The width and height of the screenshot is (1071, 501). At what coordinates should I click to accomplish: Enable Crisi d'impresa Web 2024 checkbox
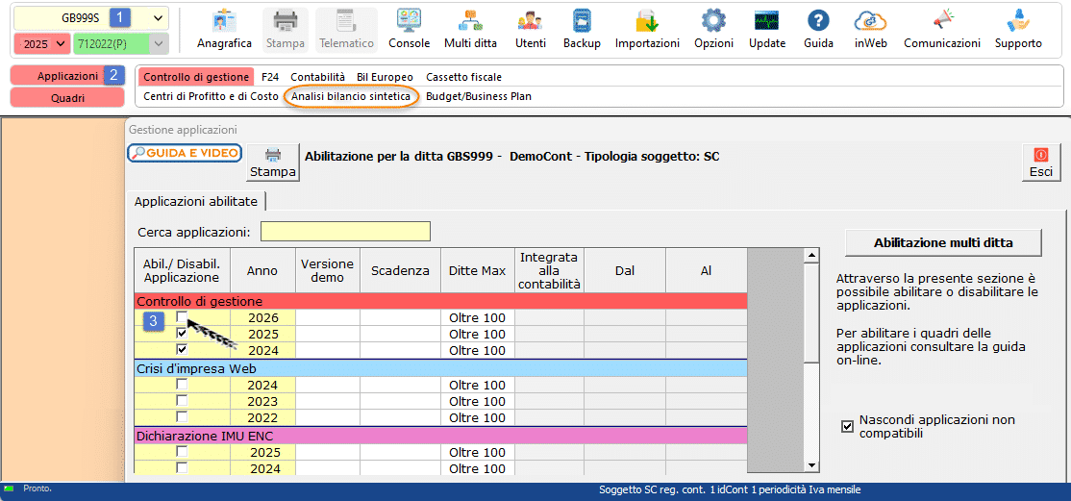click(182, 384)
